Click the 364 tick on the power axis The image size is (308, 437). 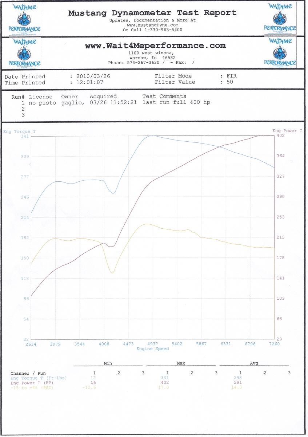point(281,156)
